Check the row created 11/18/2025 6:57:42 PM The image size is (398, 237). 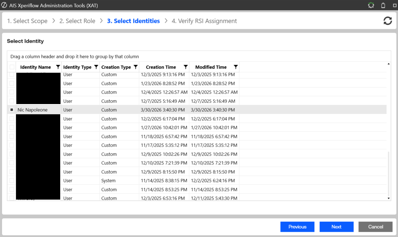(x=12, y=136)
